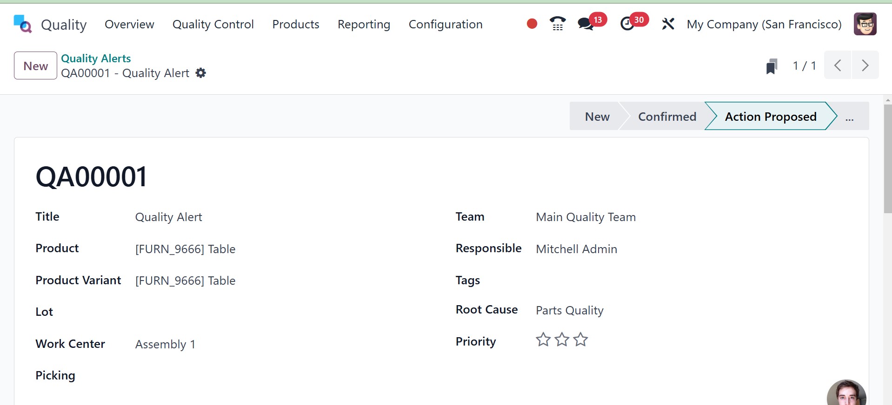Image resolution: width=892 pixels, height=405 pixels.
Task: Open the debug tools wrench icon
Action: (x=668, y=24)
